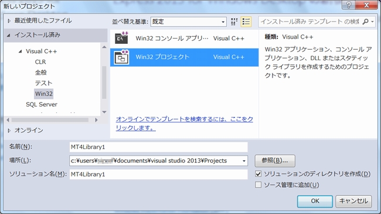Image resolution: width=381 pixels, height=214 pixels.
Task: Expand the 最近使用したファイル section
Action: (x=9, y=21)
